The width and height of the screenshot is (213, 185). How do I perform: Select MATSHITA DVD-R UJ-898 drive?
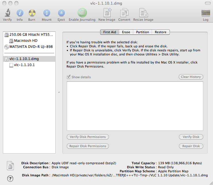tap(29, 47)
